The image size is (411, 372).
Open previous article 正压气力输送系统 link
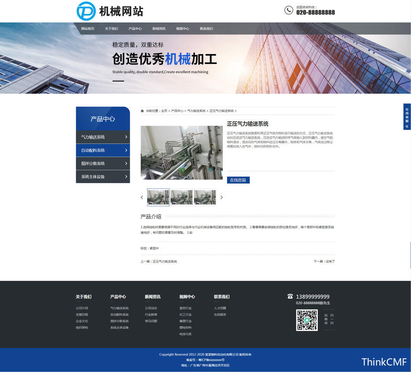click(x=165, y=261)
